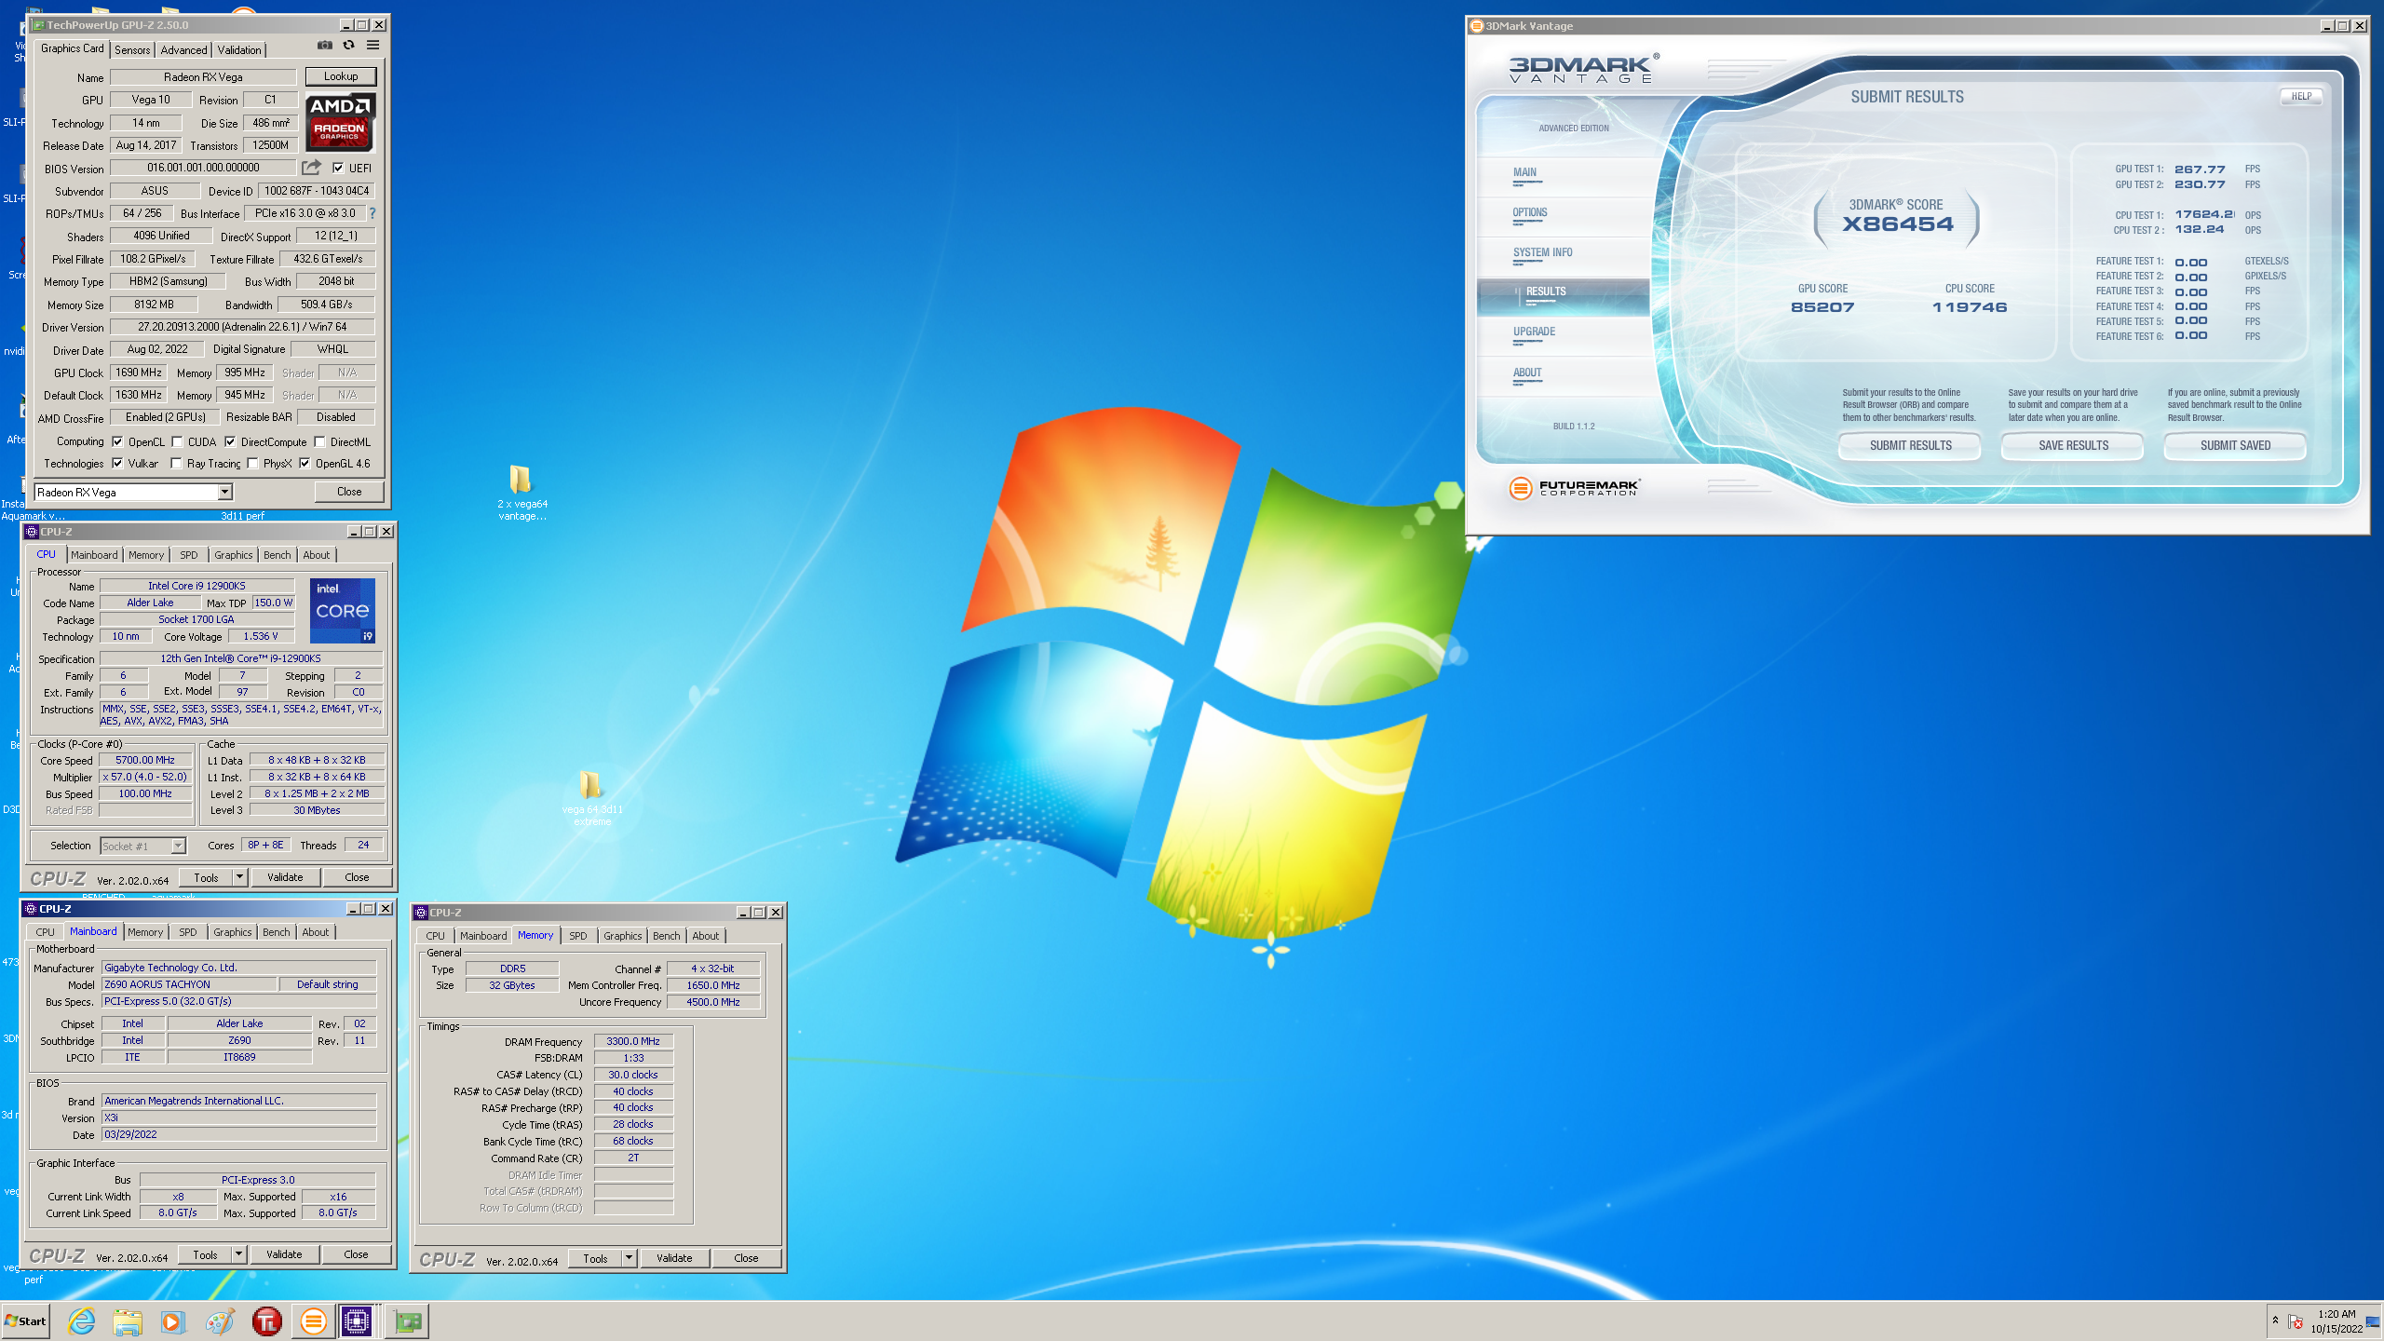Image resolution: width=2384 pixels, height=1341 pixels.
Task: Click the DRAM Frequency value 3300.0 MHz
Action: click(633, 1042)
